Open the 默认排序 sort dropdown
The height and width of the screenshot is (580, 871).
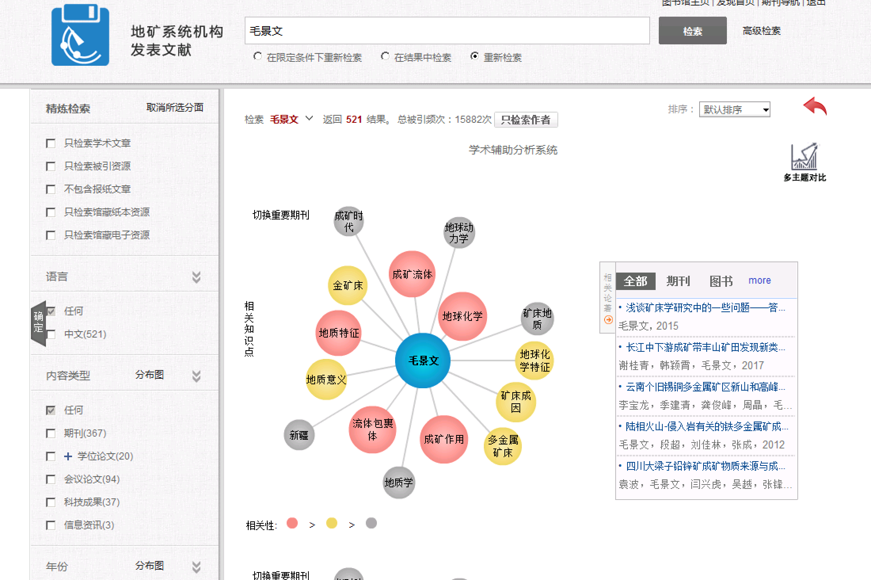[x=734, y=109]
